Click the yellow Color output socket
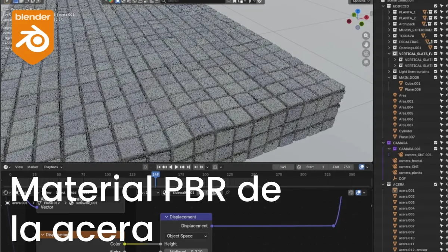448x252 pixels. click(x=124, y=244)
